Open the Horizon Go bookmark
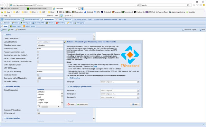This screenshot has width=206, height=127. [x=139, y=12]
